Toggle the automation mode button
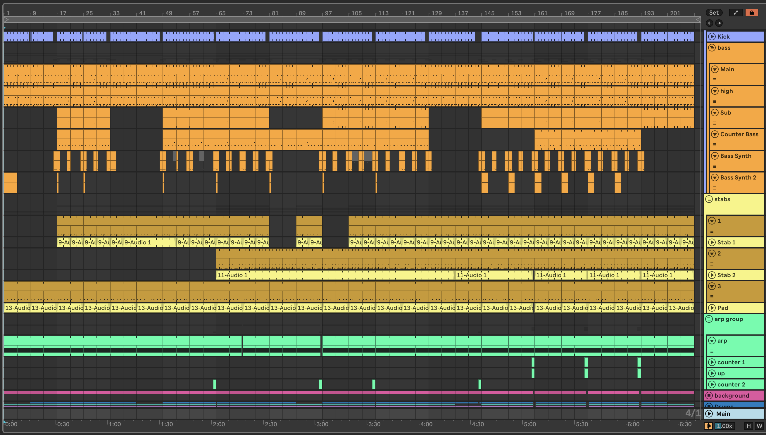 tap(736, 13)
